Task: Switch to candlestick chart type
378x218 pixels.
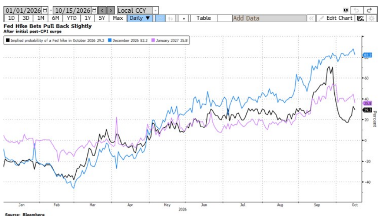Action: pos(170,18)
